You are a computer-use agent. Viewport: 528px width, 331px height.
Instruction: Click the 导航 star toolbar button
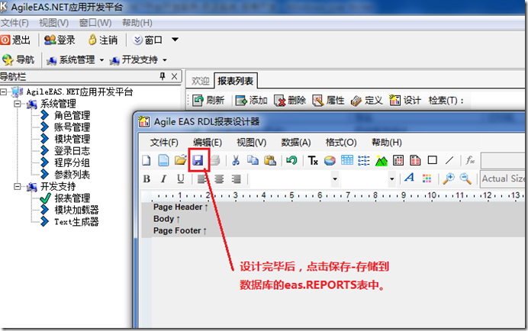tap(18, 60)
